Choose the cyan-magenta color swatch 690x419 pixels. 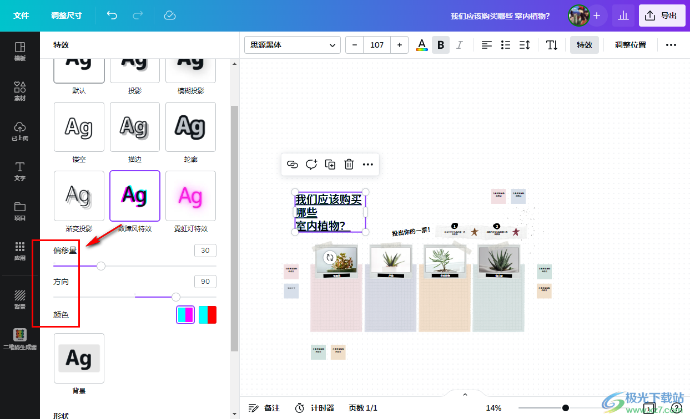185,315
